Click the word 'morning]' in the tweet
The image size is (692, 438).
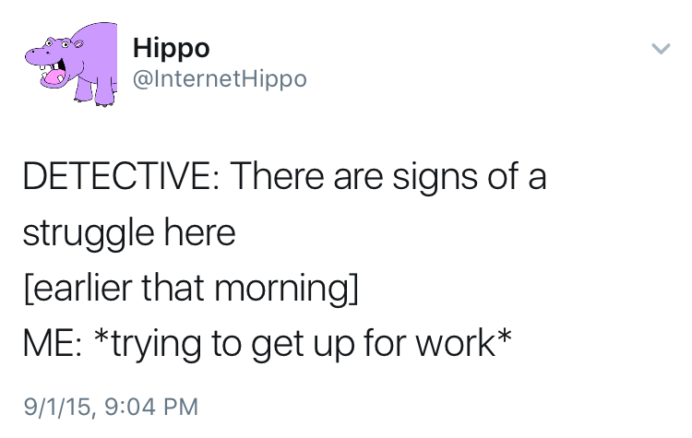287,290
